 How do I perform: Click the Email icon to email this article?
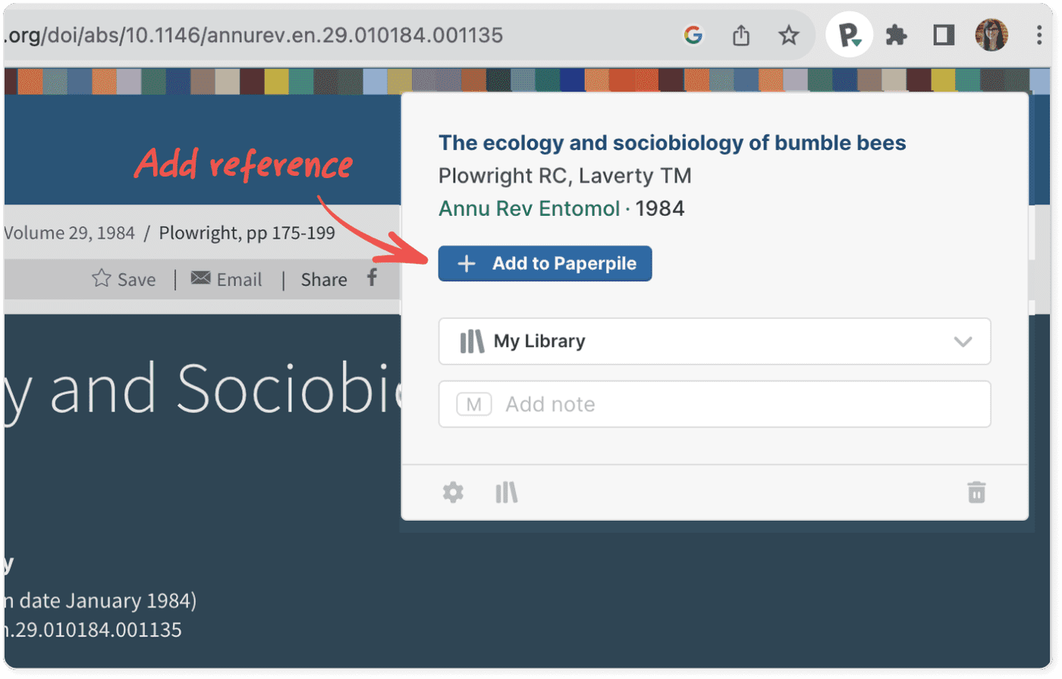click(201, 280)
